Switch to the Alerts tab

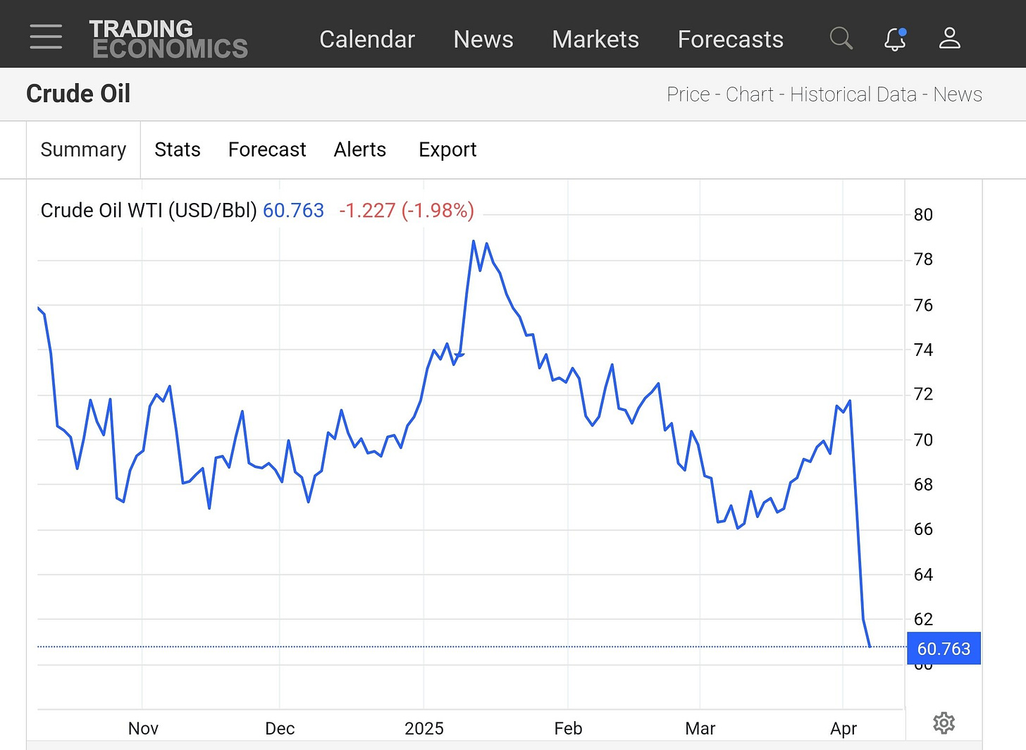359,149
